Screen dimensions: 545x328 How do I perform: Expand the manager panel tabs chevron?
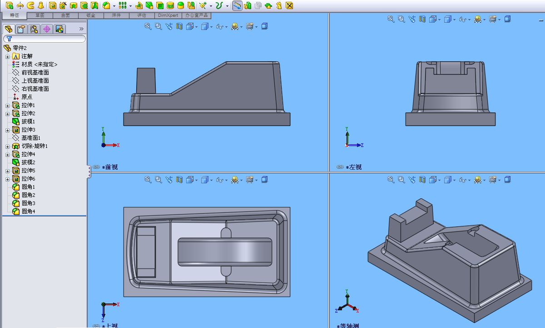(x=81, y=29)
